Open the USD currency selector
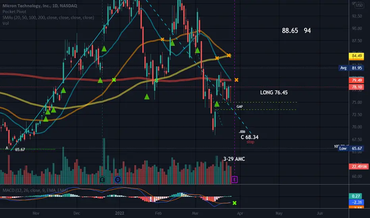 coord(359,5)
